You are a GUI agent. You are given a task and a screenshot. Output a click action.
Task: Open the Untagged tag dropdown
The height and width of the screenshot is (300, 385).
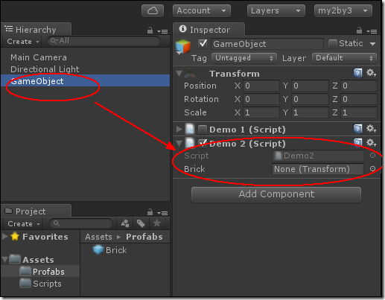tap(244, 58)
